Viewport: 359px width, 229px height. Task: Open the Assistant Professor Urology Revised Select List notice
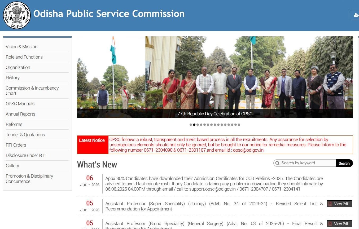[214, 206]
